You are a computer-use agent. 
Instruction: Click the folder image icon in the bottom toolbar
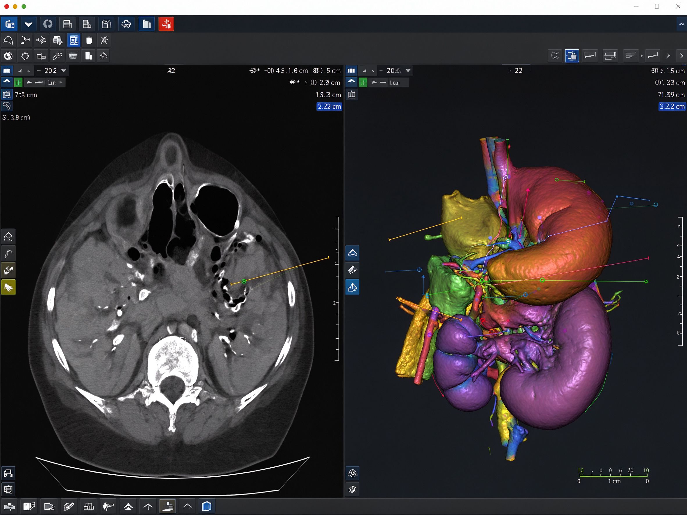pos(49,507)
